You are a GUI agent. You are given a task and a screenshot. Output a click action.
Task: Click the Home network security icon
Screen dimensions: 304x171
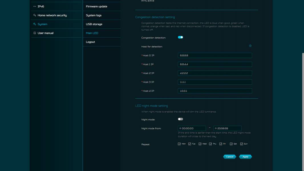click(x=35, y=15)
